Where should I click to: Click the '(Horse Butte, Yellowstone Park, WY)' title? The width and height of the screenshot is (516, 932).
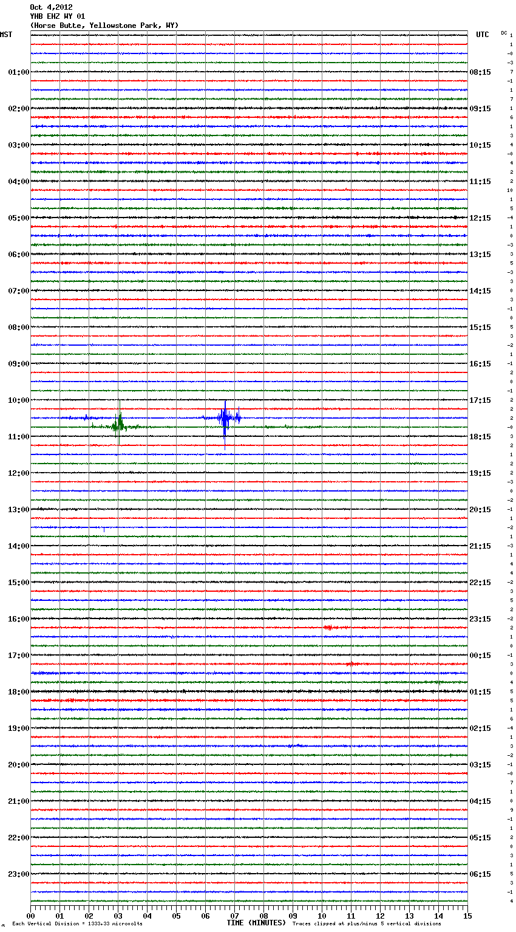[x=104, y=26]
